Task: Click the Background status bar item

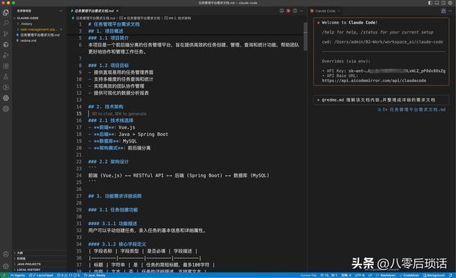Action: point(434,275)
